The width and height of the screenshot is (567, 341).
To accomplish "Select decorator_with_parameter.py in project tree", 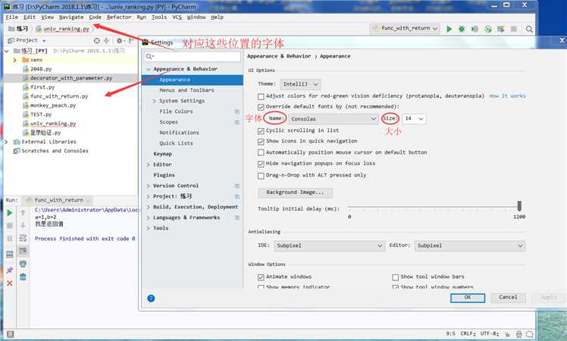I will (x=71, y=78).
